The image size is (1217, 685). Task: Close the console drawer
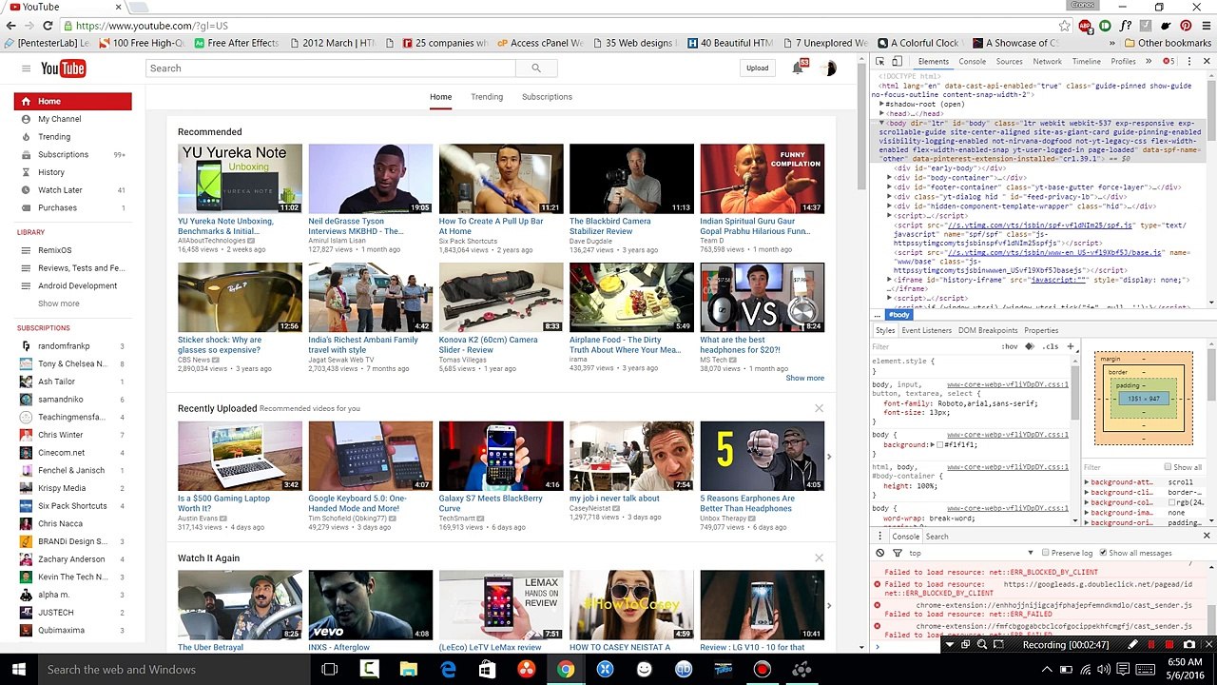1207,536
